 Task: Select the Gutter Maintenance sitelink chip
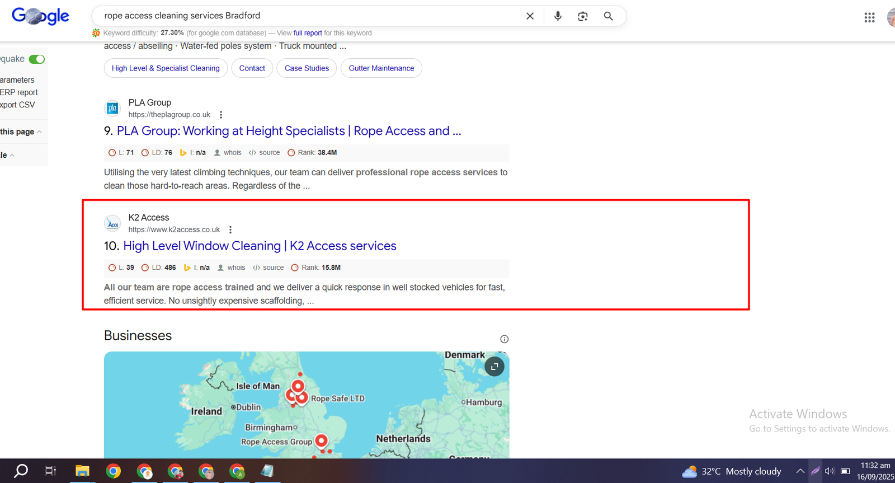pyautogui.click(x=381, y=68)
